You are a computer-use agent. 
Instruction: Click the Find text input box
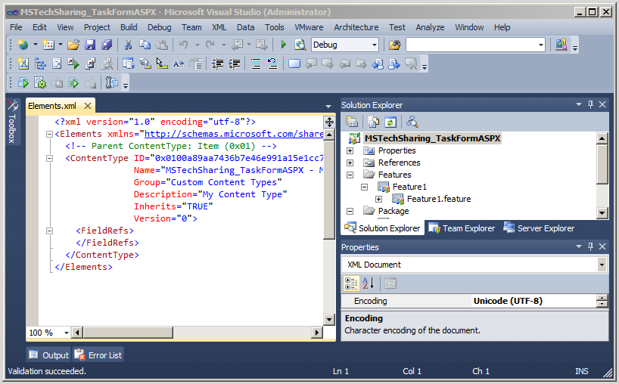(471, 45)
